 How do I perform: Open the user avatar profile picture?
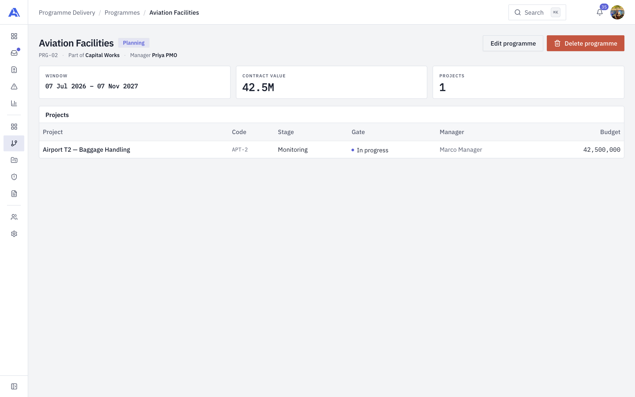(617, 12)
